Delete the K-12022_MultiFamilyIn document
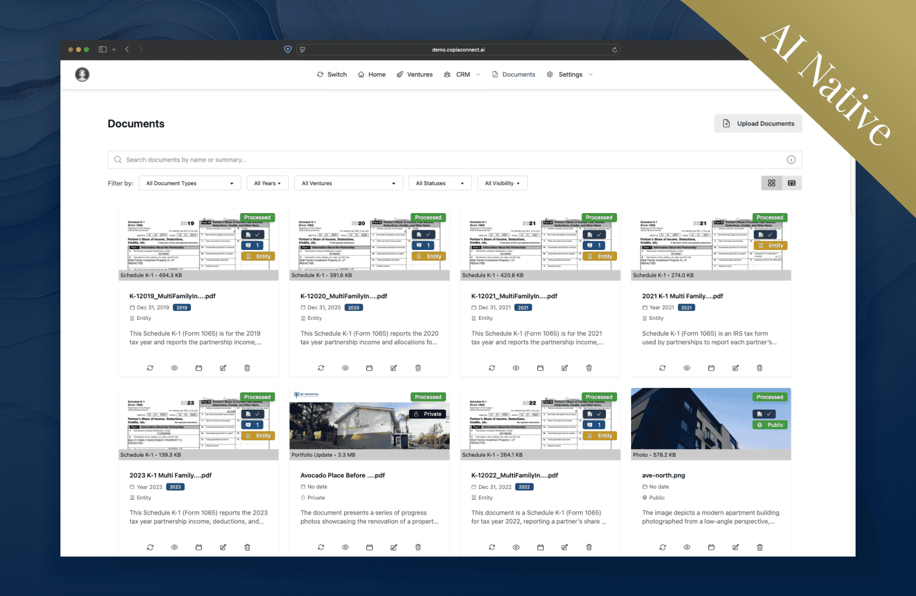916x596 pixels. (x=589, y=547)
